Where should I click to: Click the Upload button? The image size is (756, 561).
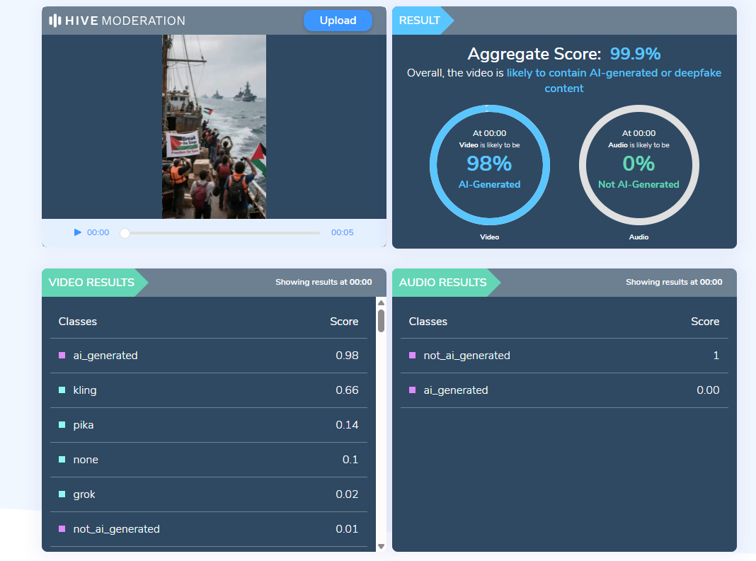(x=338, y=21)
